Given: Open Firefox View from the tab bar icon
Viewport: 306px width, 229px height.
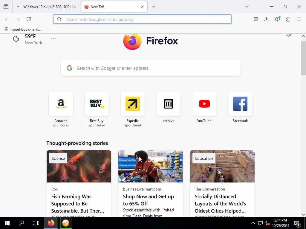Looking at the screenshot, I should pyautogui.click(x=6, y=7).
